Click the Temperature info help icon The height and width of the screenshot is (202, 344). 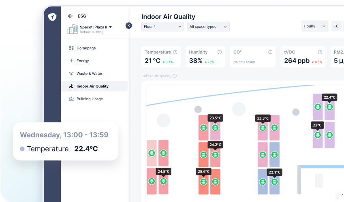[x=175, y=52]
